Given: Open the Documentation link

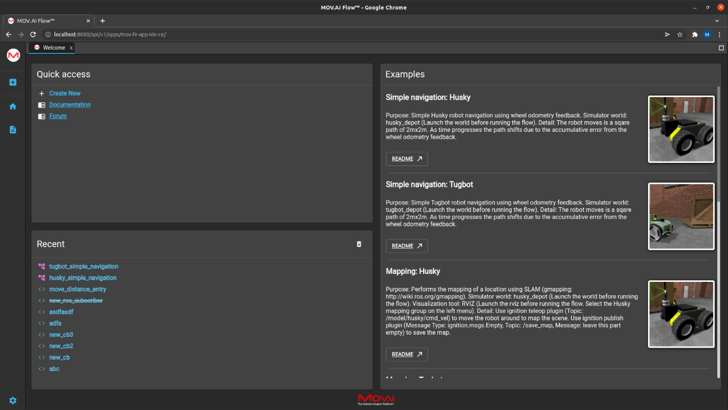Looking at the screenshot, I should (x=70, y=105).
